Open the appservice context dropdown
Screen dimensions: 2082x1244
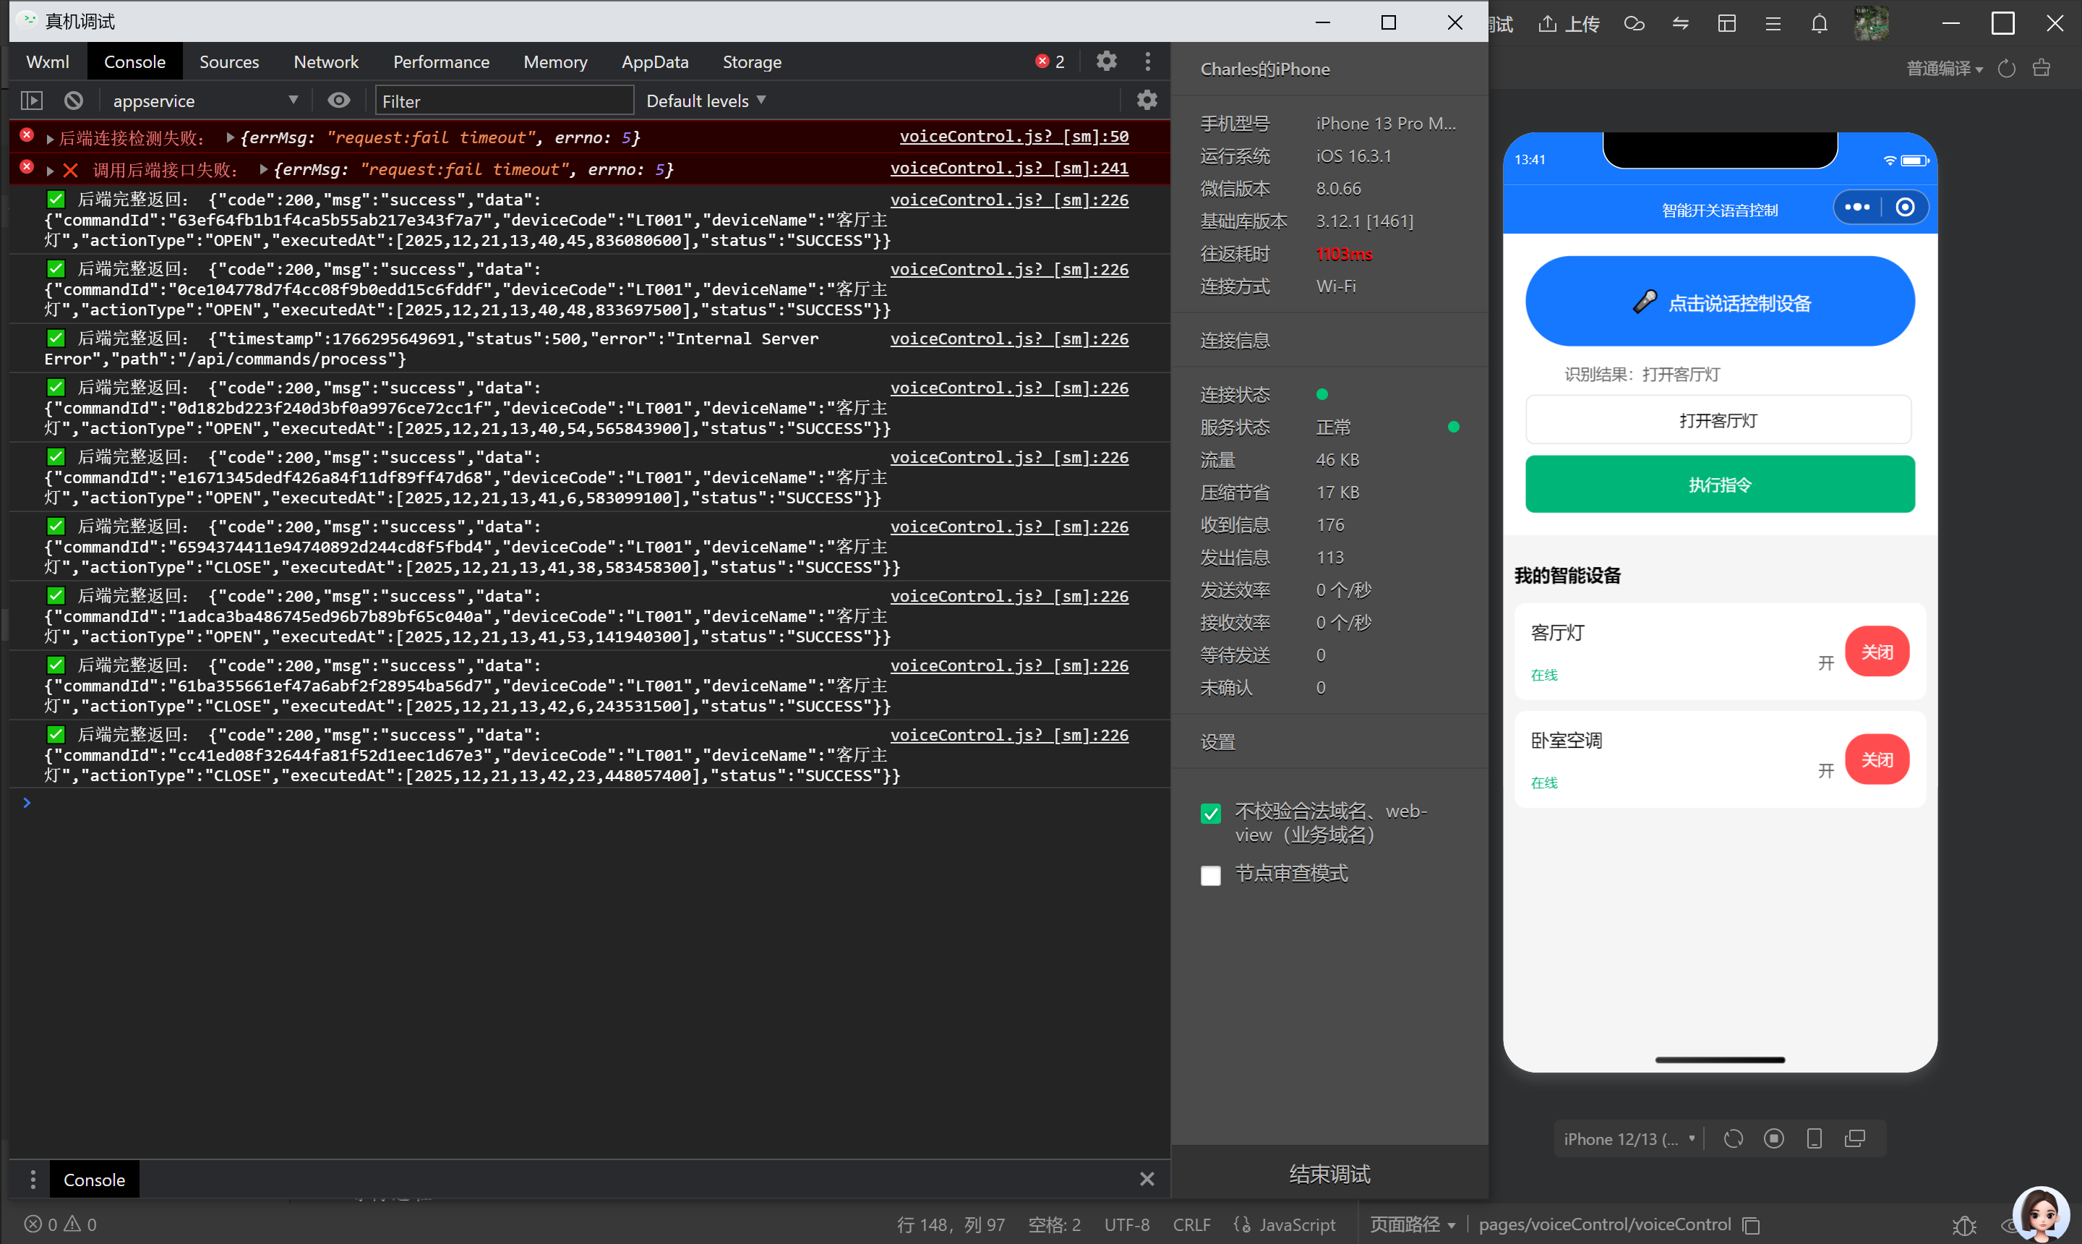204,101
